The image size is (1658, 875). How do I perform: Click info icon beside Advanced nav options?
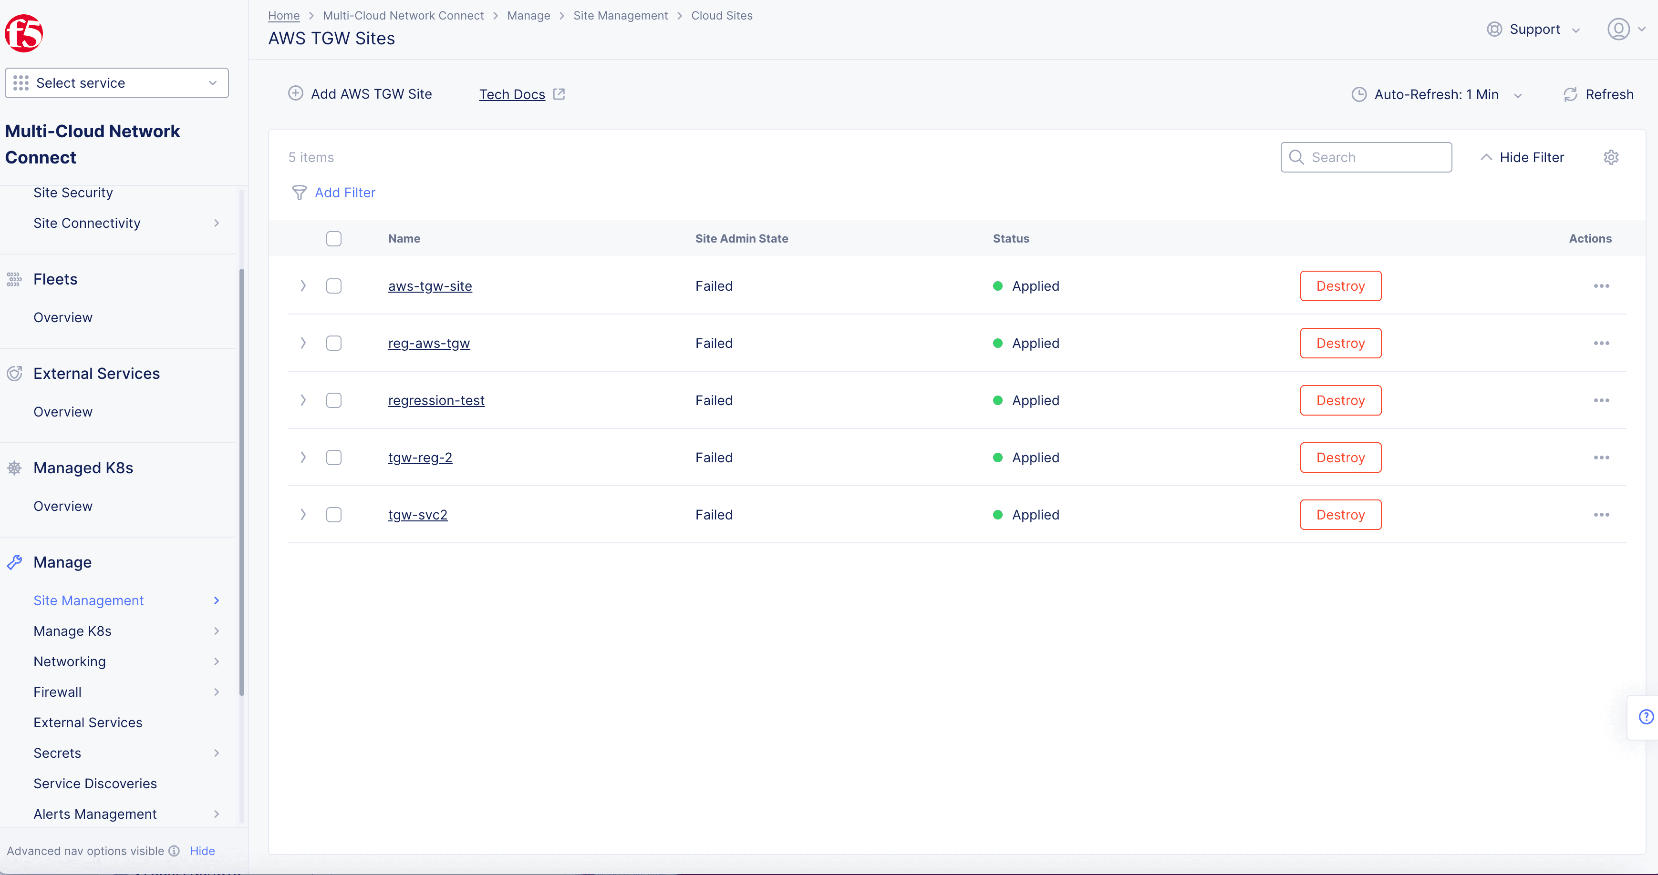(174, 851)
